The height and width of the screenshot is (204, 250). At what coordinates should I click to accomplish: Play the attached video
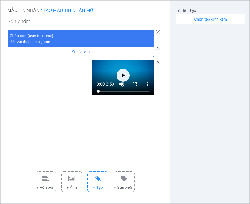coord(123,75)
